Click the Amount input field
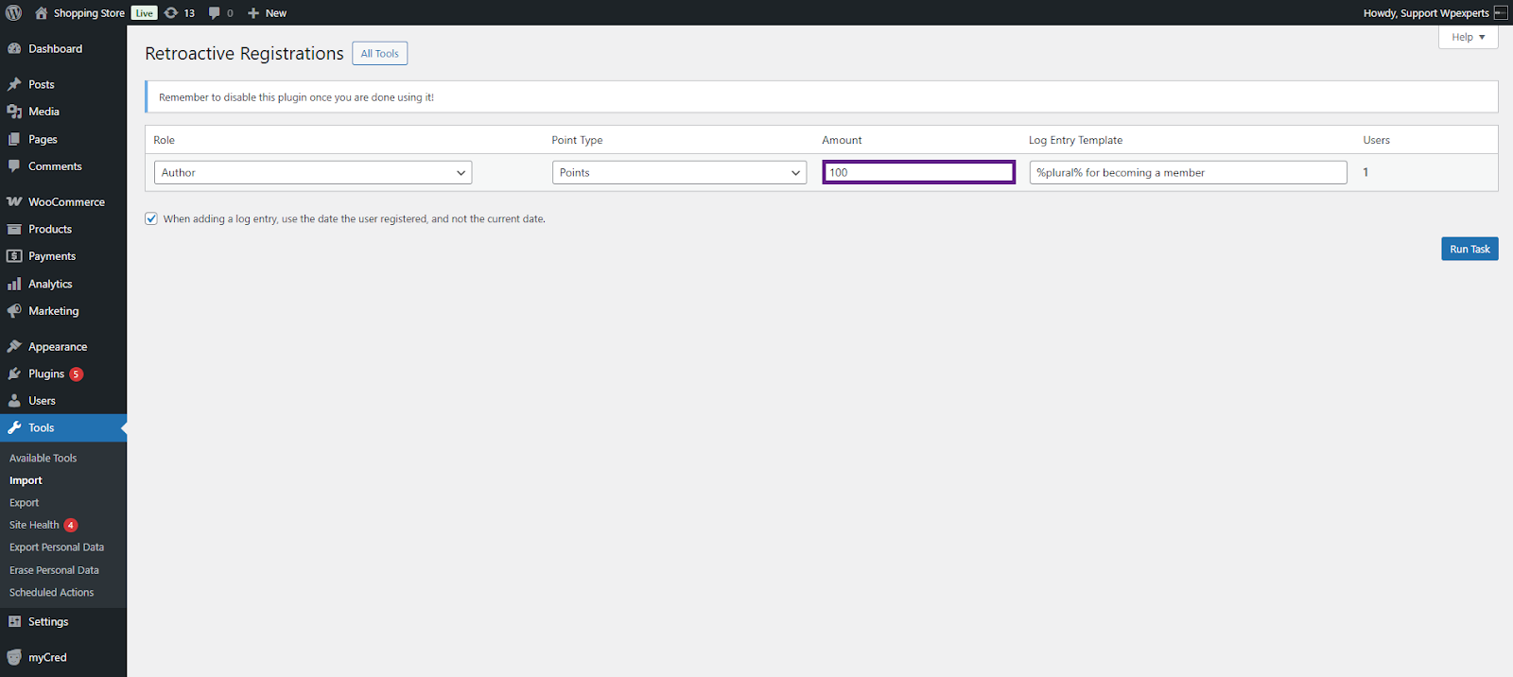This screenshot has width=1513, height=677. click(x=918, y=173)
